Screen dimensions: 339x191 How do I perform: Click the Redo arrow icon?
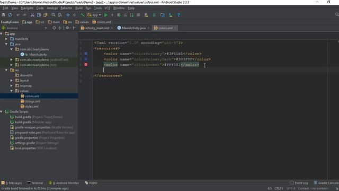tap(24, 15)
